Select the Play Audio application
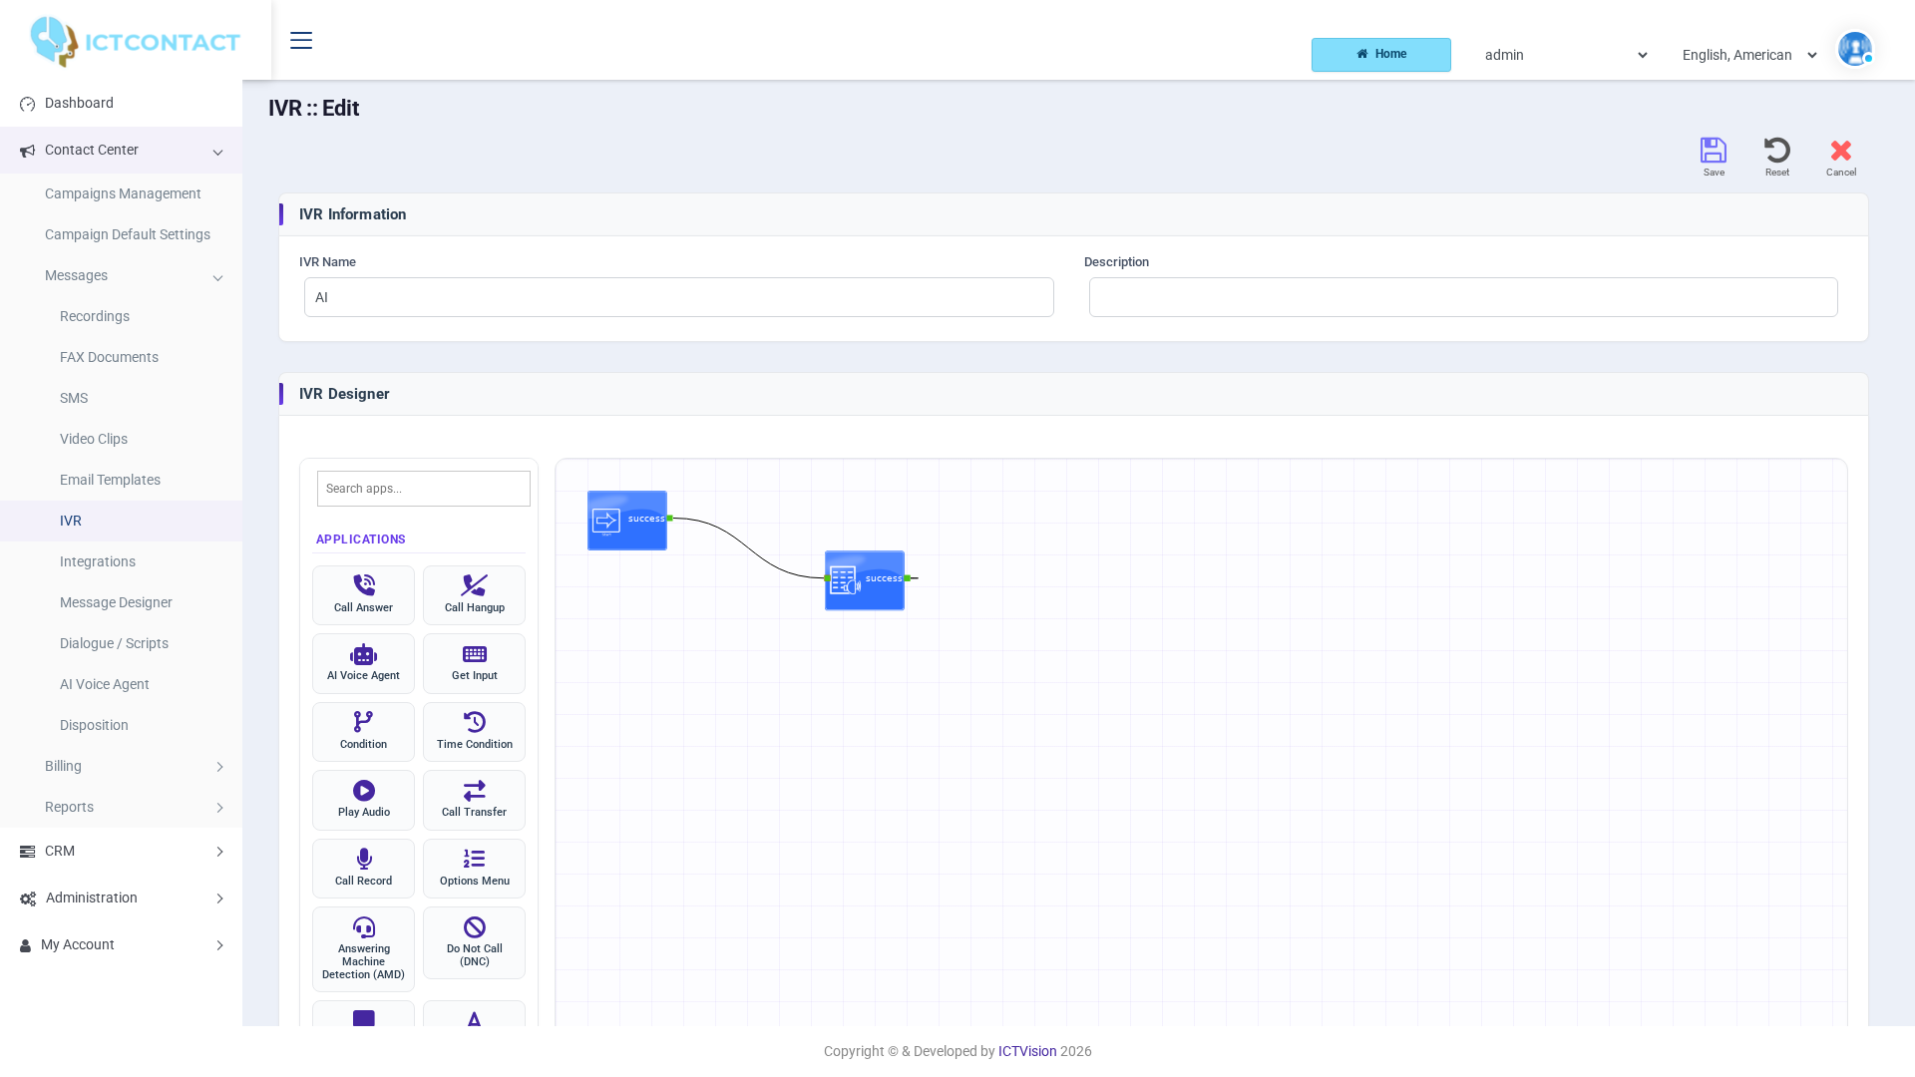 pyautogui.click(x=363, y=800)
